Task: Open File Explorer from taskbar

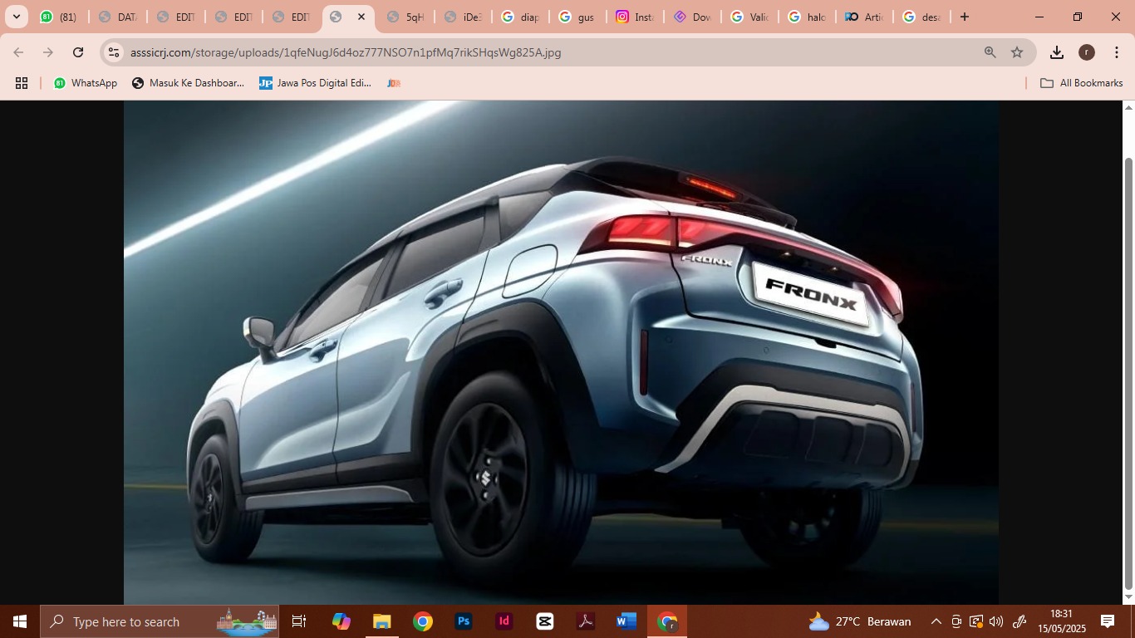Action: point(381,621)
